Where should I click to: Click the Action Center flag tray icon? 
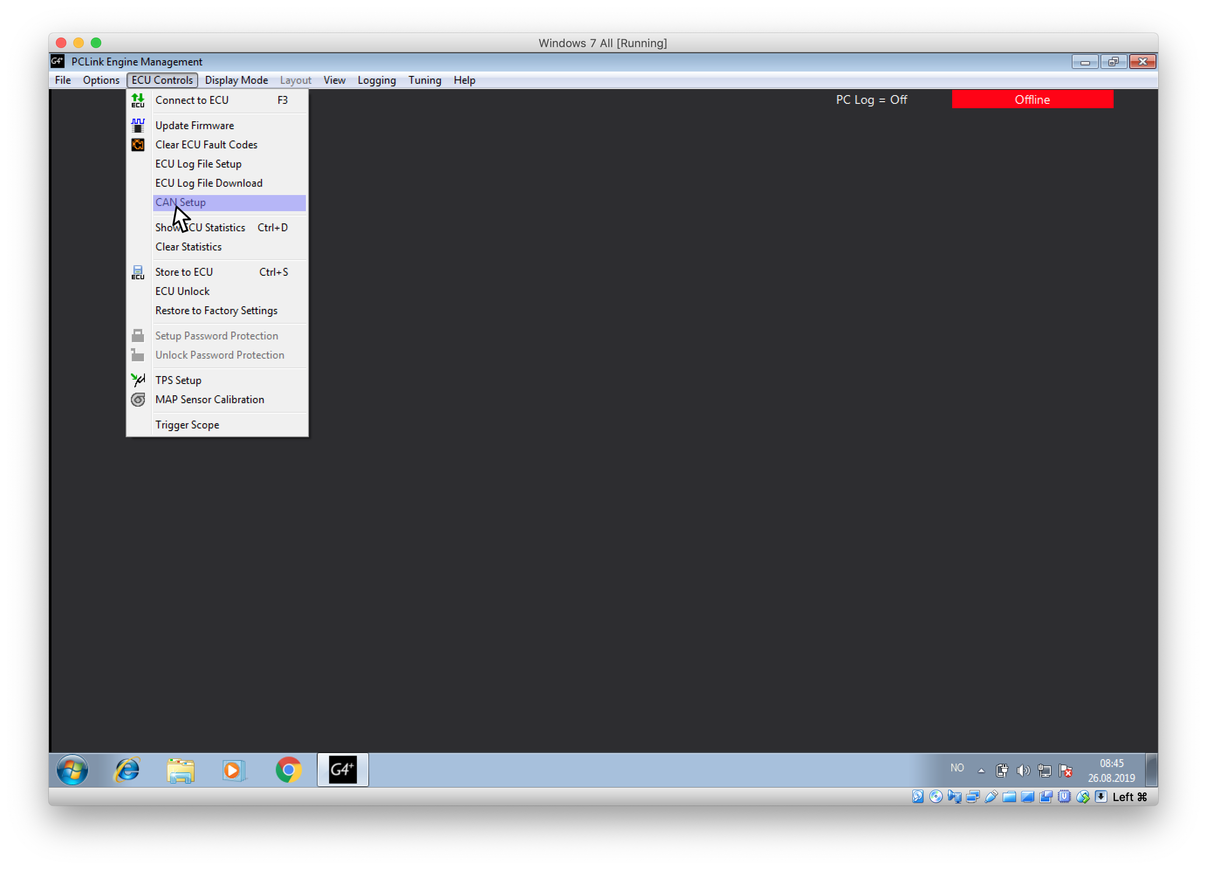click(x=1066, y=770)
